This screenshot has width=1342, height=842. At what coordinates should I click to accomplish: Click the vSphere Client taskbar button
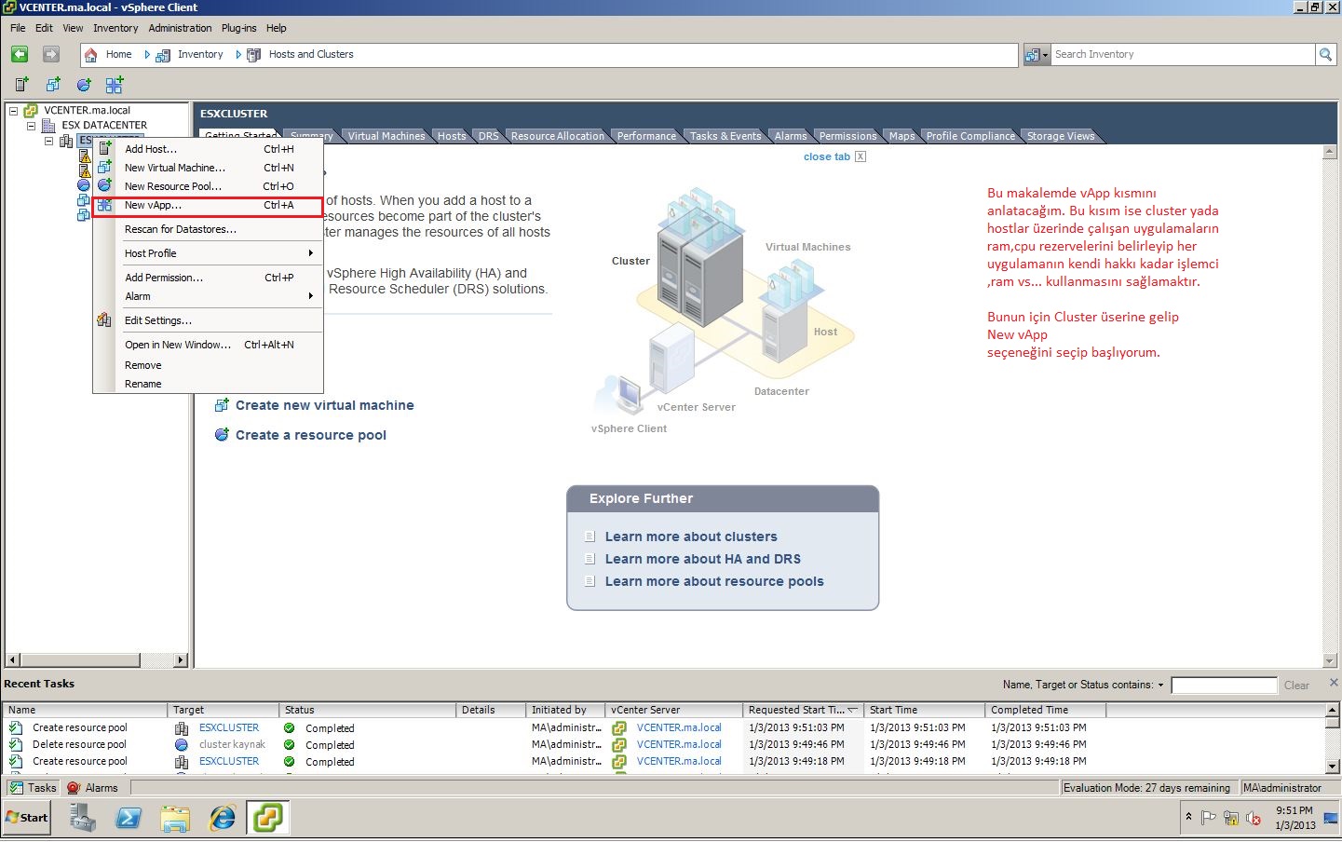pos(268,818)
